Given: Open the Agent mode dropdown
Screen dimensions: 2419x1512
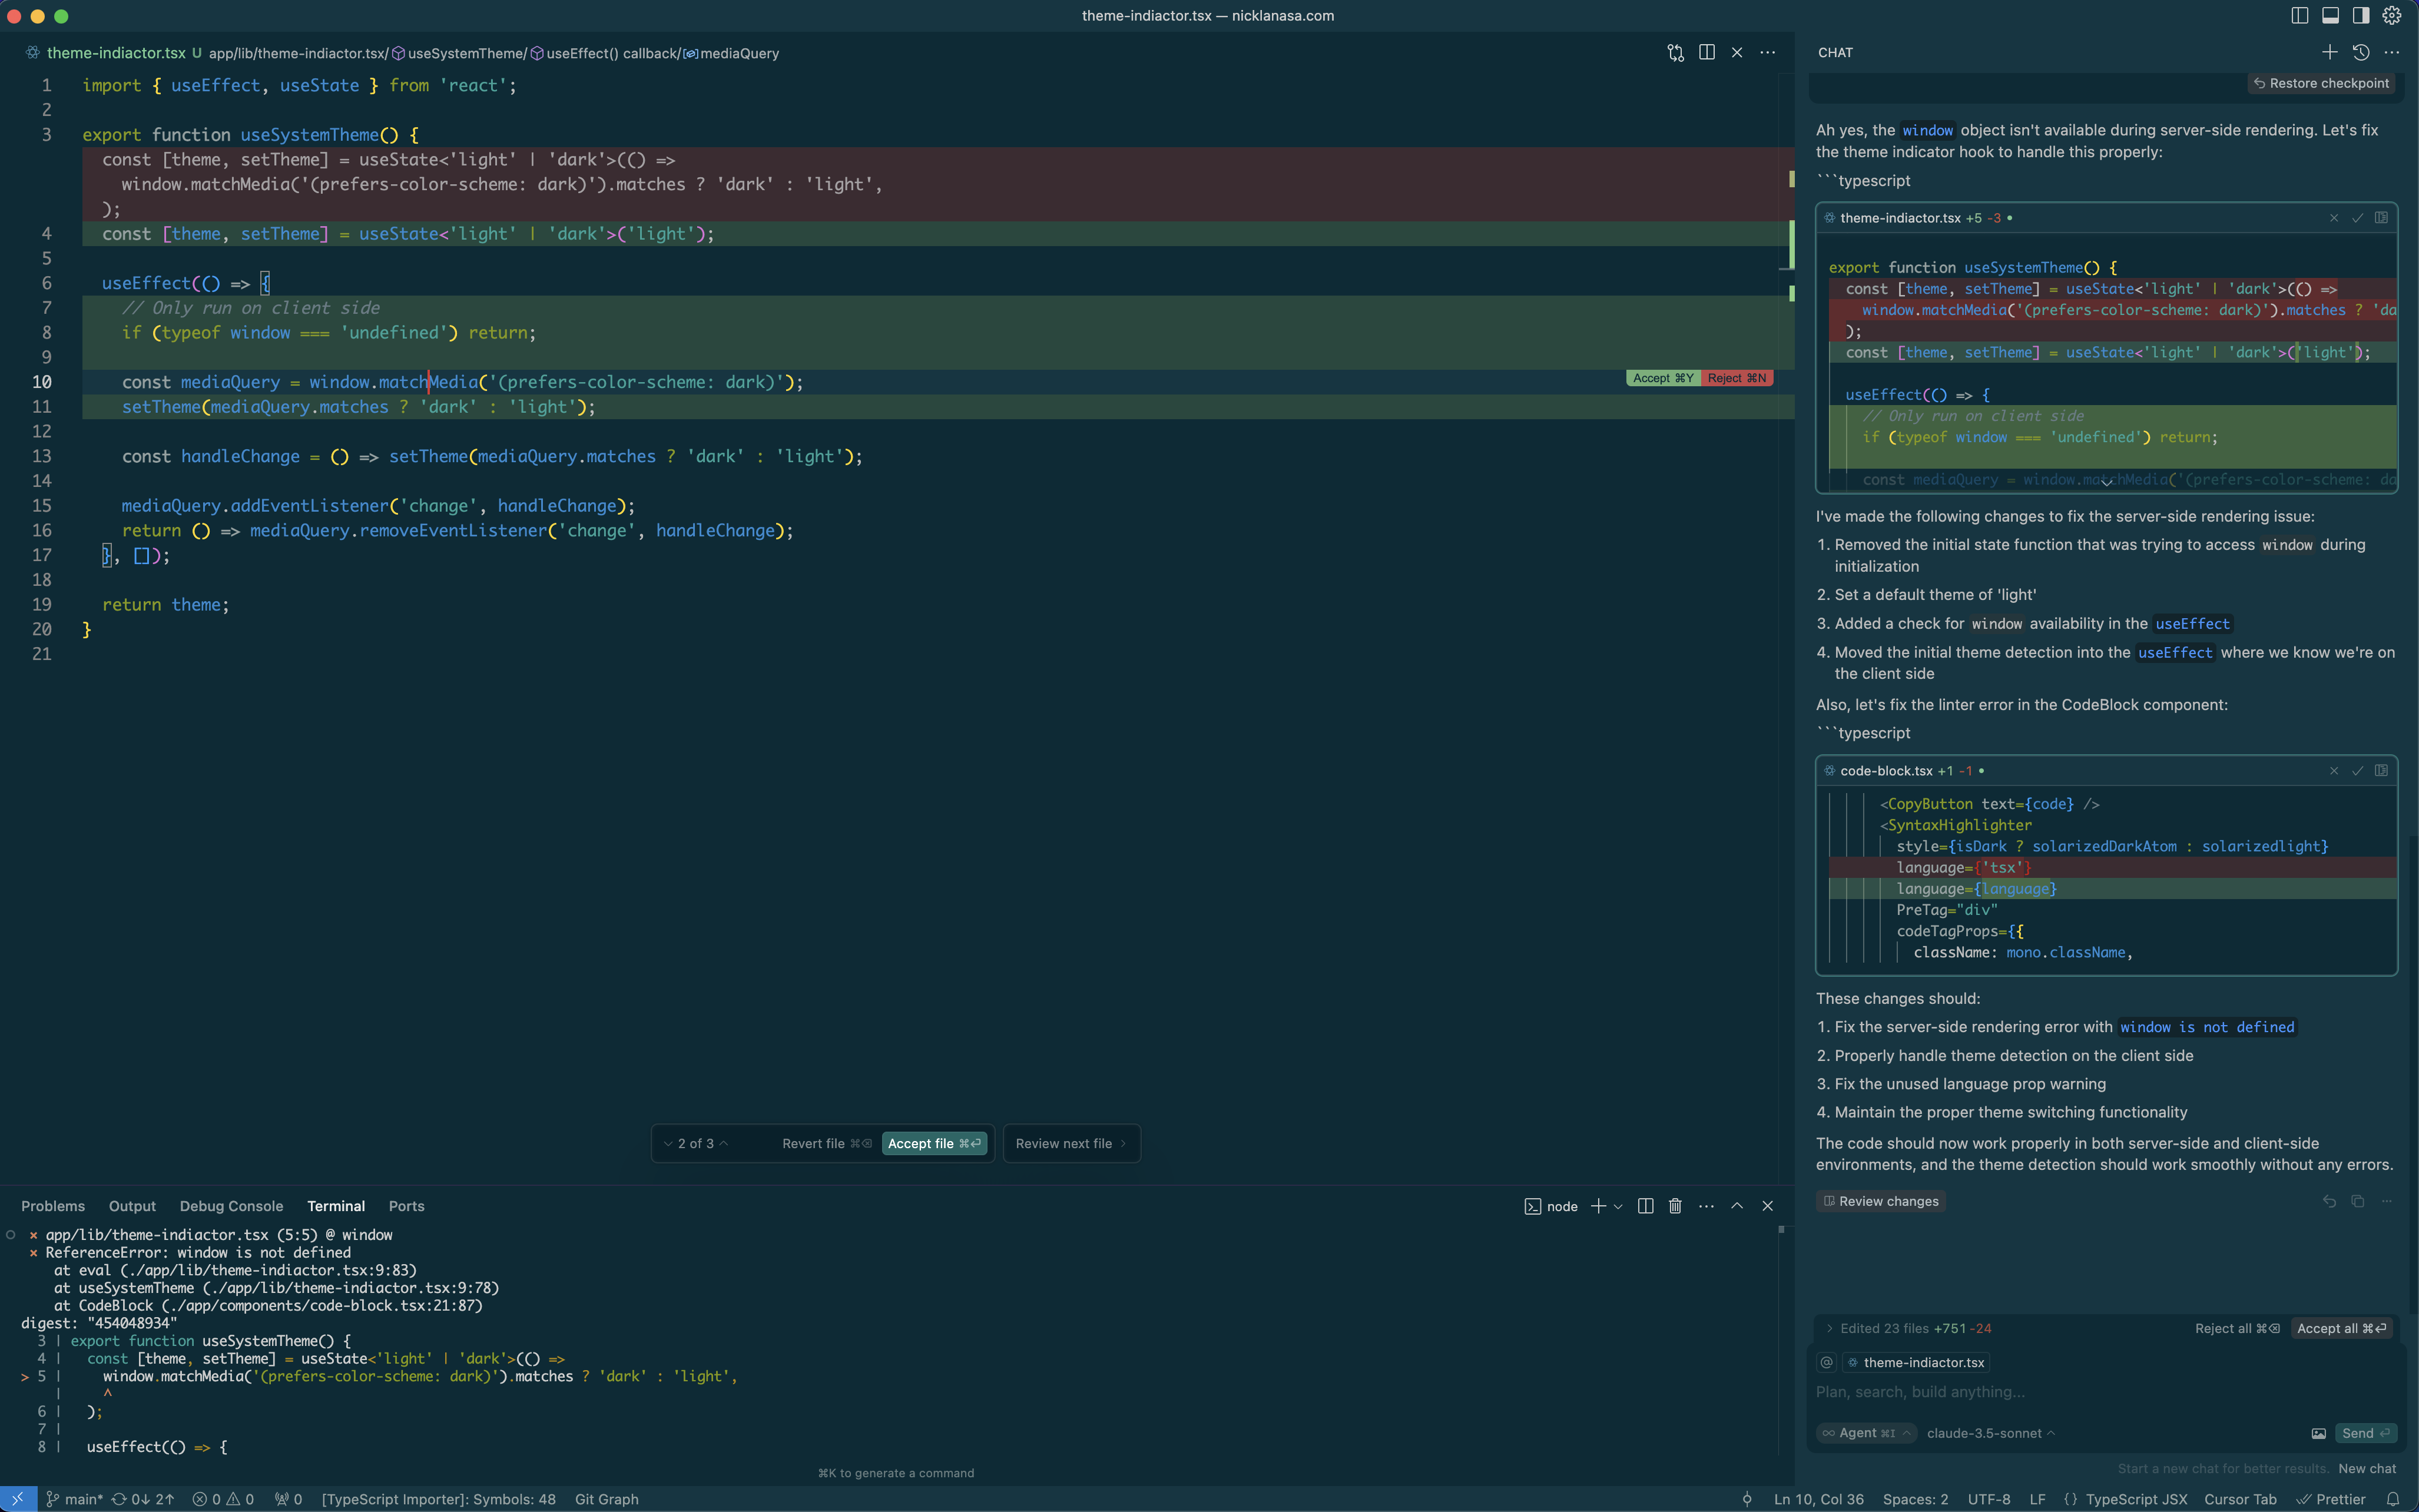Looking at the screenshot, I should point(1866,1433).
